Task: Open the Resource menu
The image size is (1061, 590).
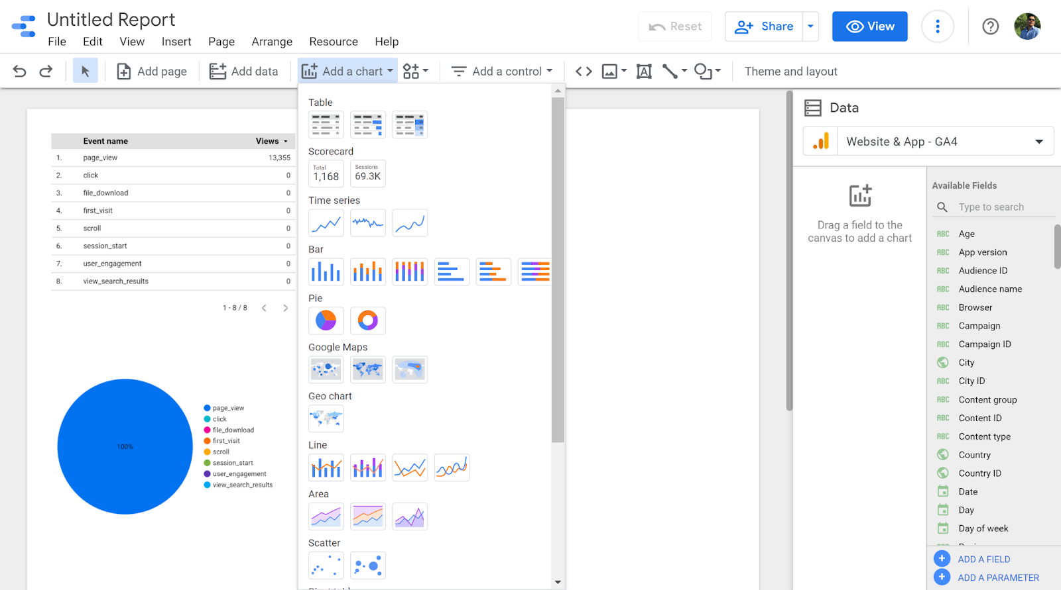Action: click(x=333, y=42)
